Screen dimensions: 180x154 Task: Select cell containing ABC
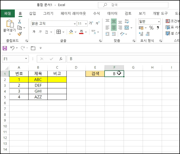(38, 80)
